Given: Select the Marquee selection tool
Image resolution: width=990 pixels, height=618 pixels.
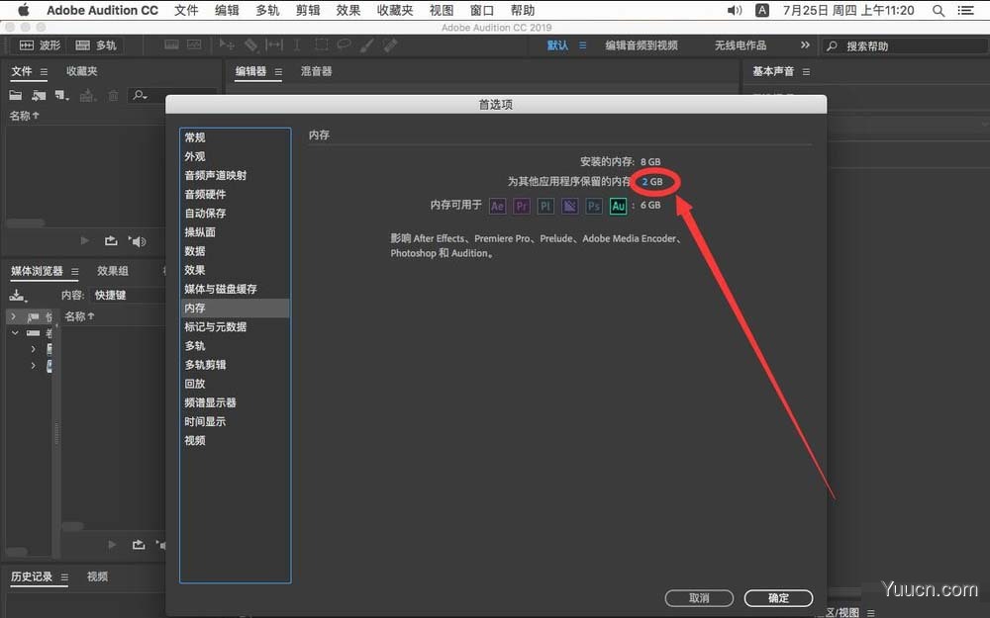Looking at the screenshot, I should point(324,44).
